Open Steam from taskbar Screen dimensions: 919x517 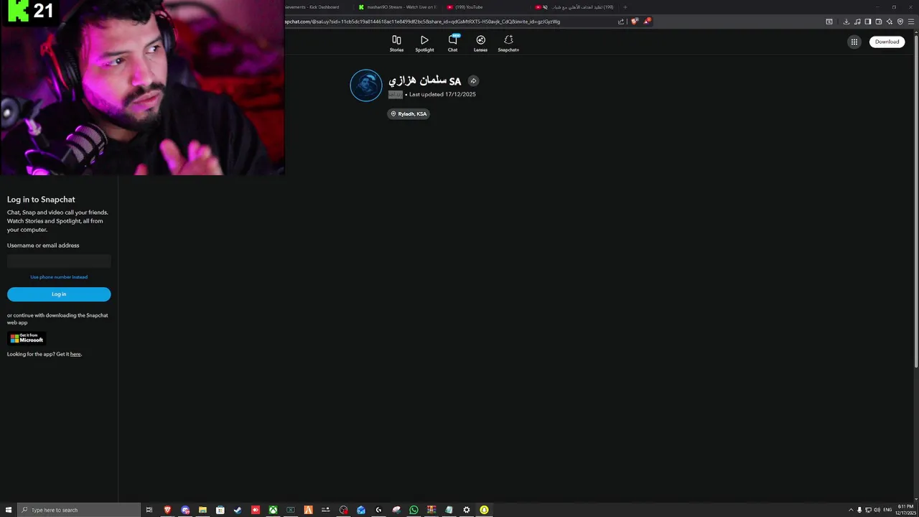point(238,510)
